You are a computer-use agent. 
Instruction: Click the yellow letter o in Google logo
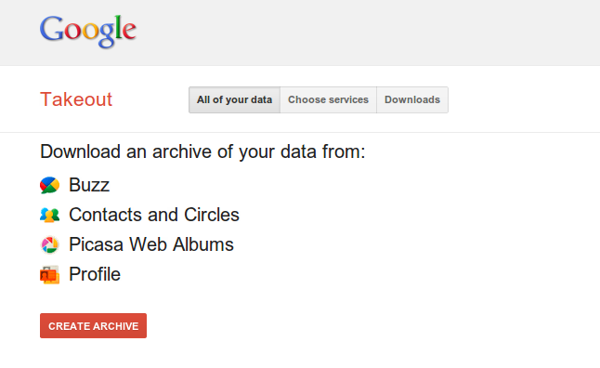point(90,32)
